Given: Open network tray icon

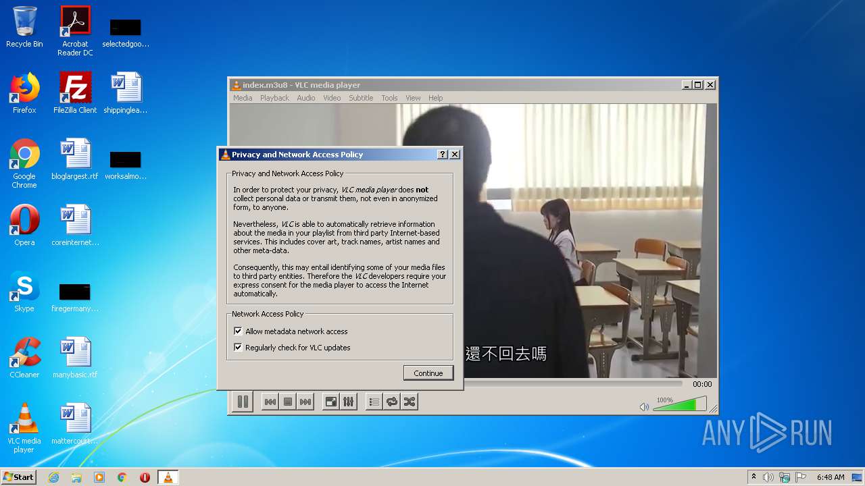Looking at the screenshot, I should tap(785, 477).
